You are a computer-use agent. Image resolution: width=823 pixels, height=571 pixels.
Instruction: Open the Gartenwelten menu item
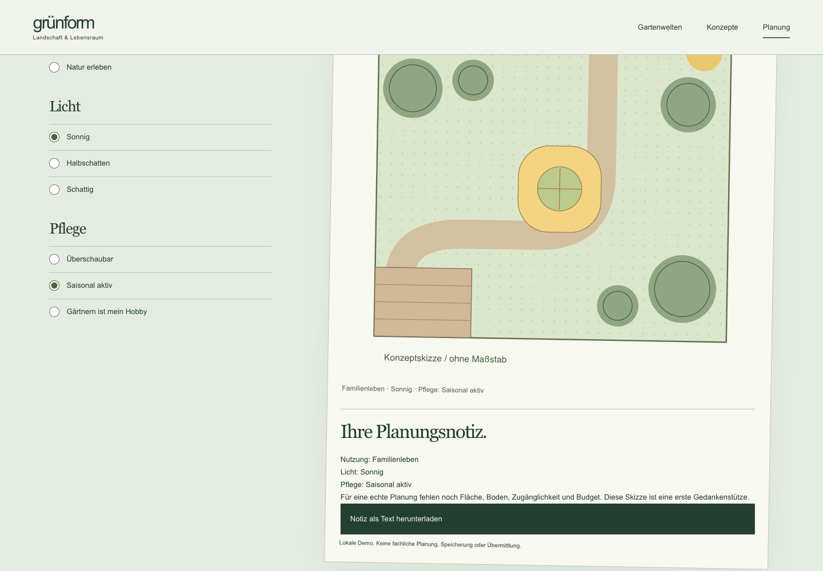pyautogui.click(x=660, y=27)
